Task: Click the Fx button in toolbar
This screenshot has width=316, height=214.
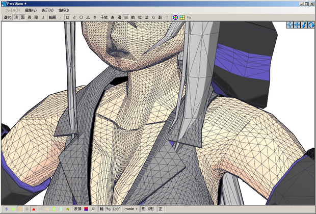Action: [189, 17]
